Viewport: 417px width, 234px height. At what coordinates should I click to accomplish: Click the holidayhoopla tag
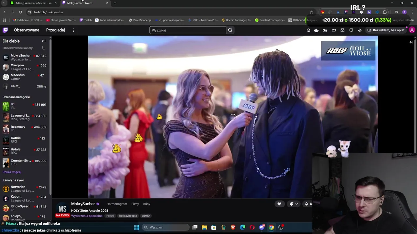click(128, 216)
